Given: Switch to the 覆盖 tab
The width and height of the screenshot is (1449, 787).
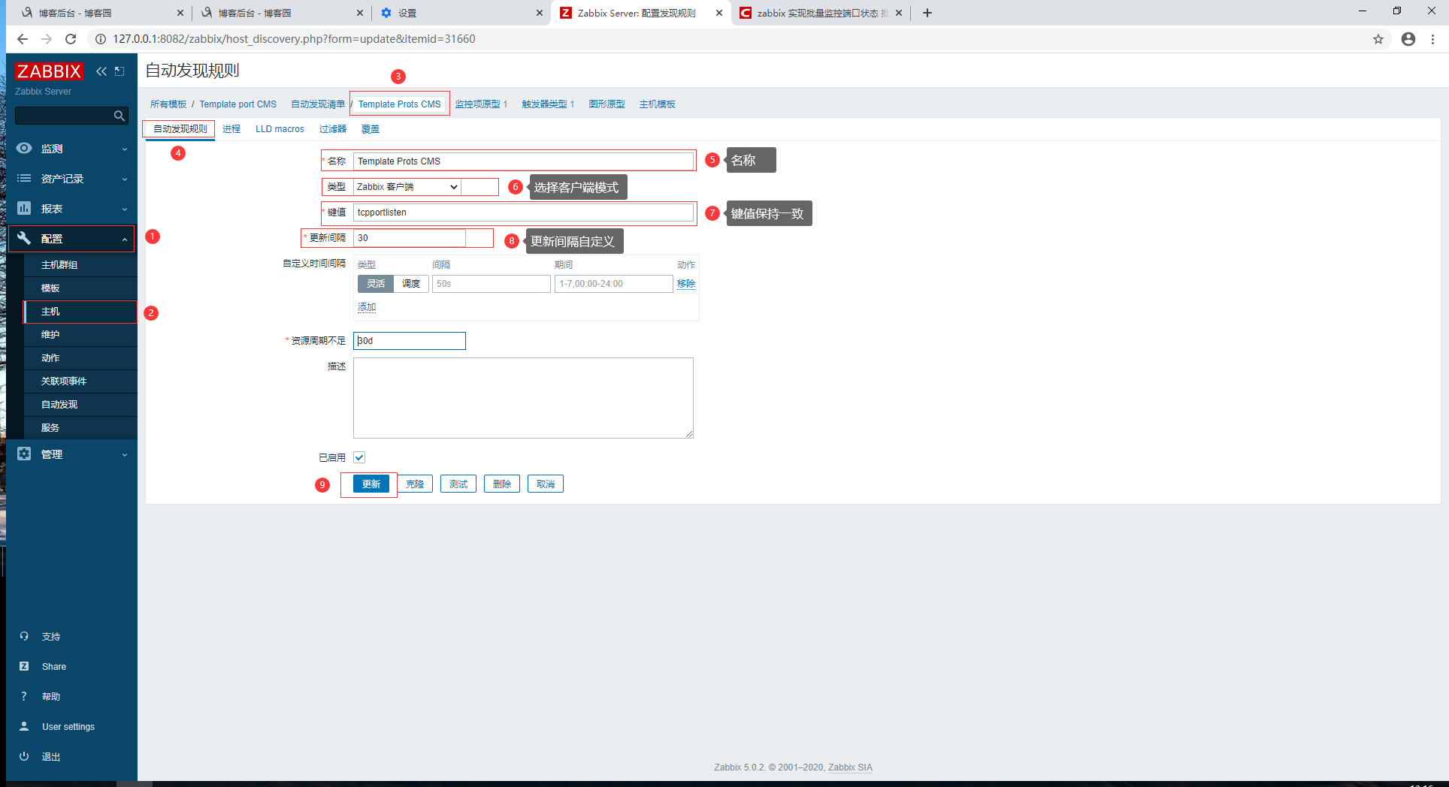Looking at the screenshot, I should tap(371, 129).
